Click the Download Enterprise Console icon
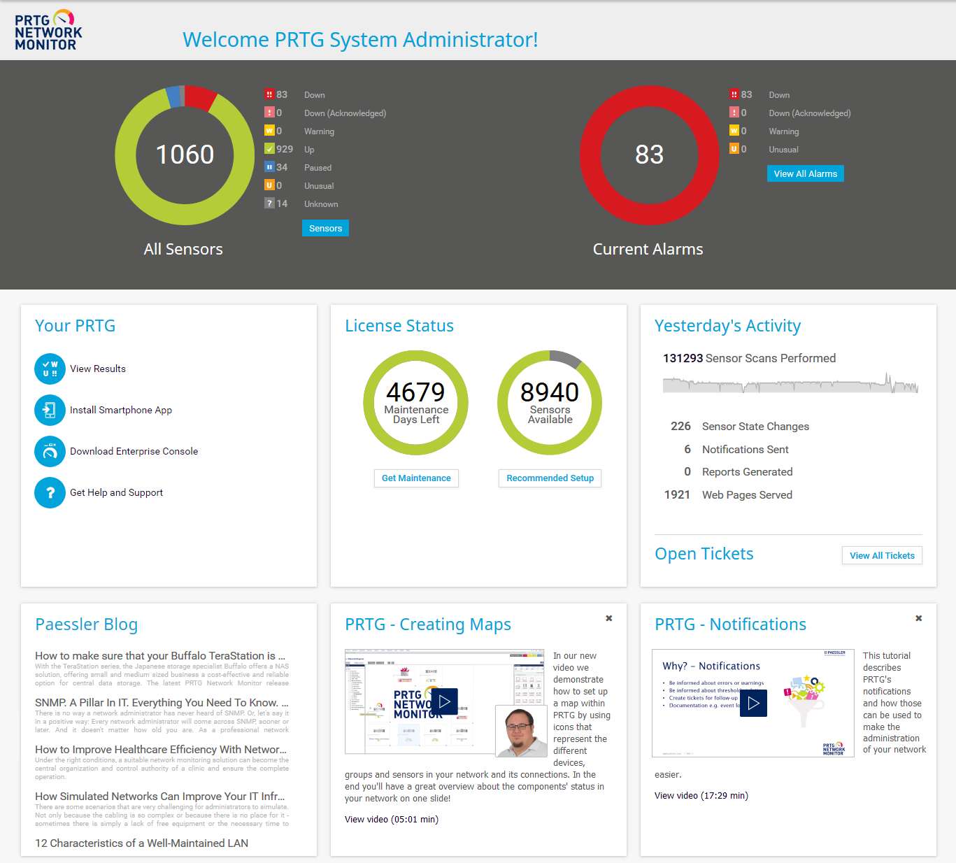This screenshot has width=956, height=863. coord(50,452)
